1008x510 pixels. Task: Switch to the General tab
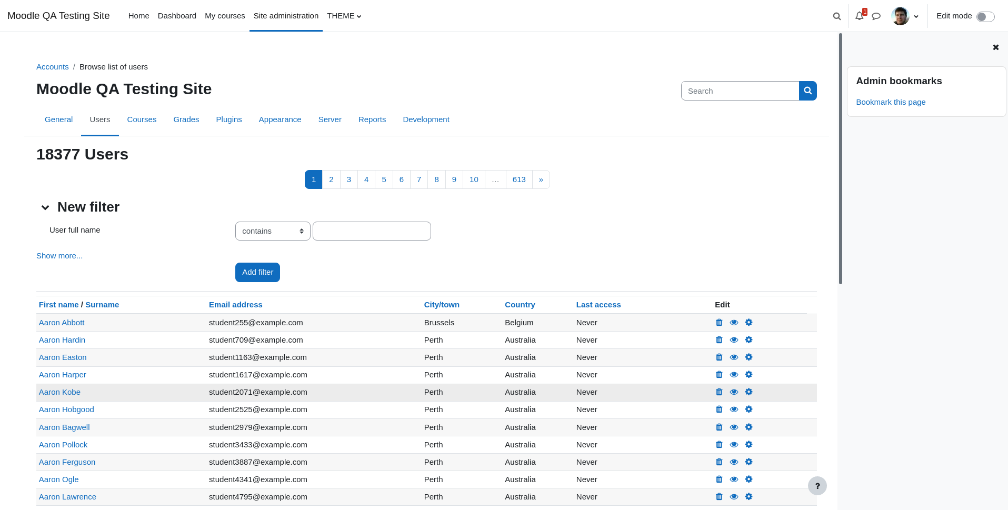point(58,119)
